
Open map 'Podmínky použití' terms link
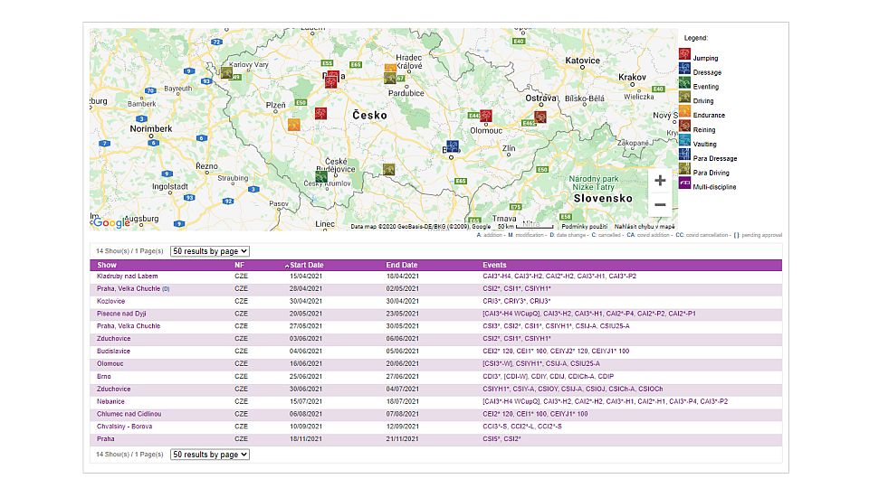pos(584,226)
